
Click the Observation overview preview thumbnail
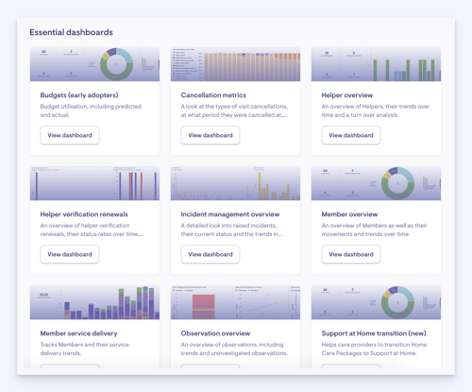coord(235,302)
